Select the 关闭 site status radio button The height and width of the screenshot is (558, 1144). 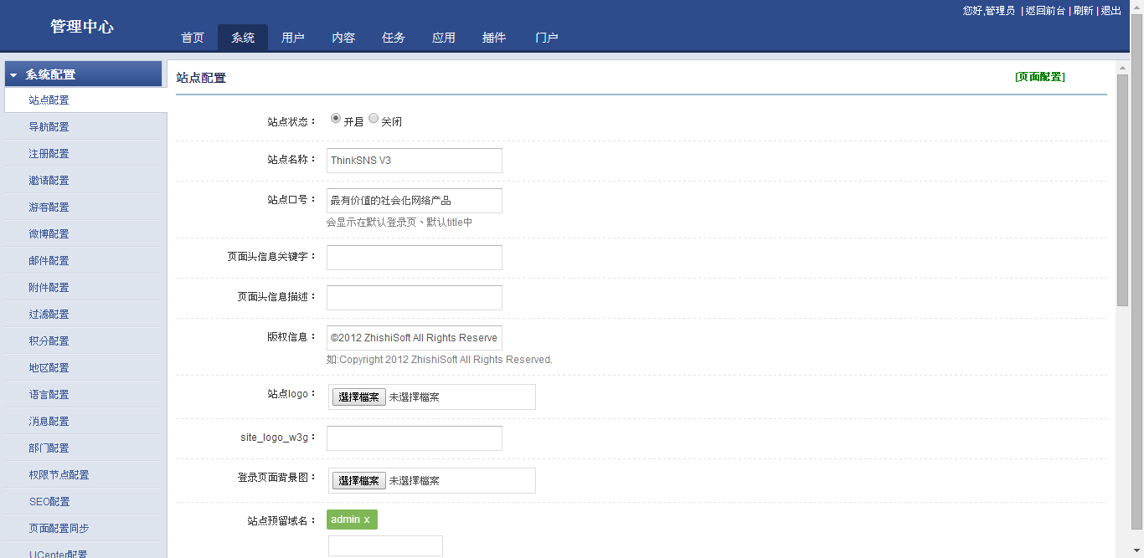tap(374, 119)
